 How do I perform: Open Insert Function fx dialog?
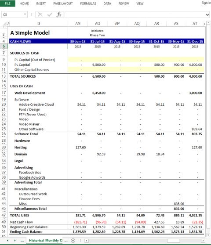click(x=59, y=14)
